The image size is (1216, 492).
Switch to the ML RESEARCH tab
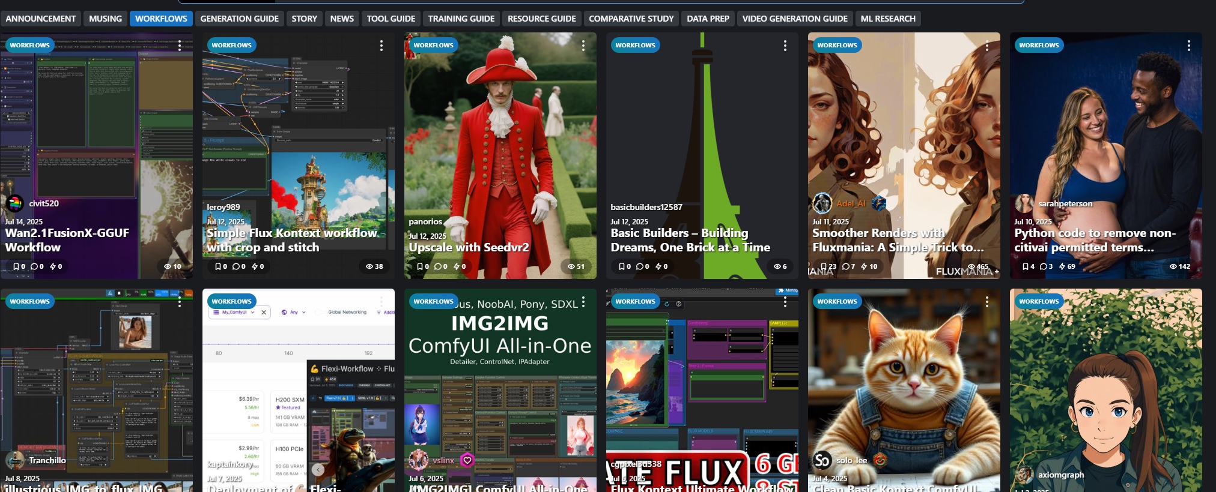(x=888, y=19)
